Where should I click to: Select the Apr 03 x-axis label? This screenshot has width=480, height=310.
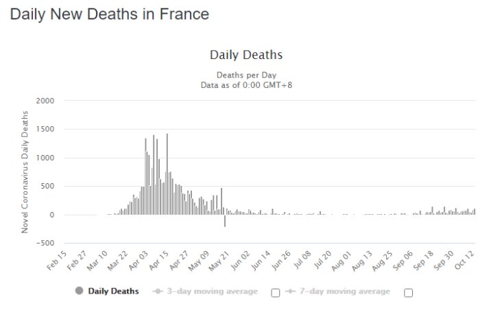(139, 261)
